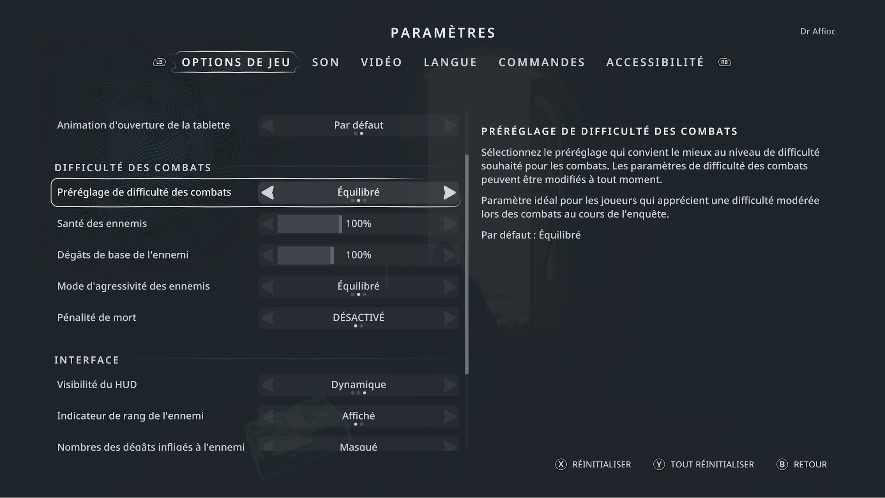Click the RB bumper icon
The height and width of the screenshot is (498, 885).
pos(724,62)
